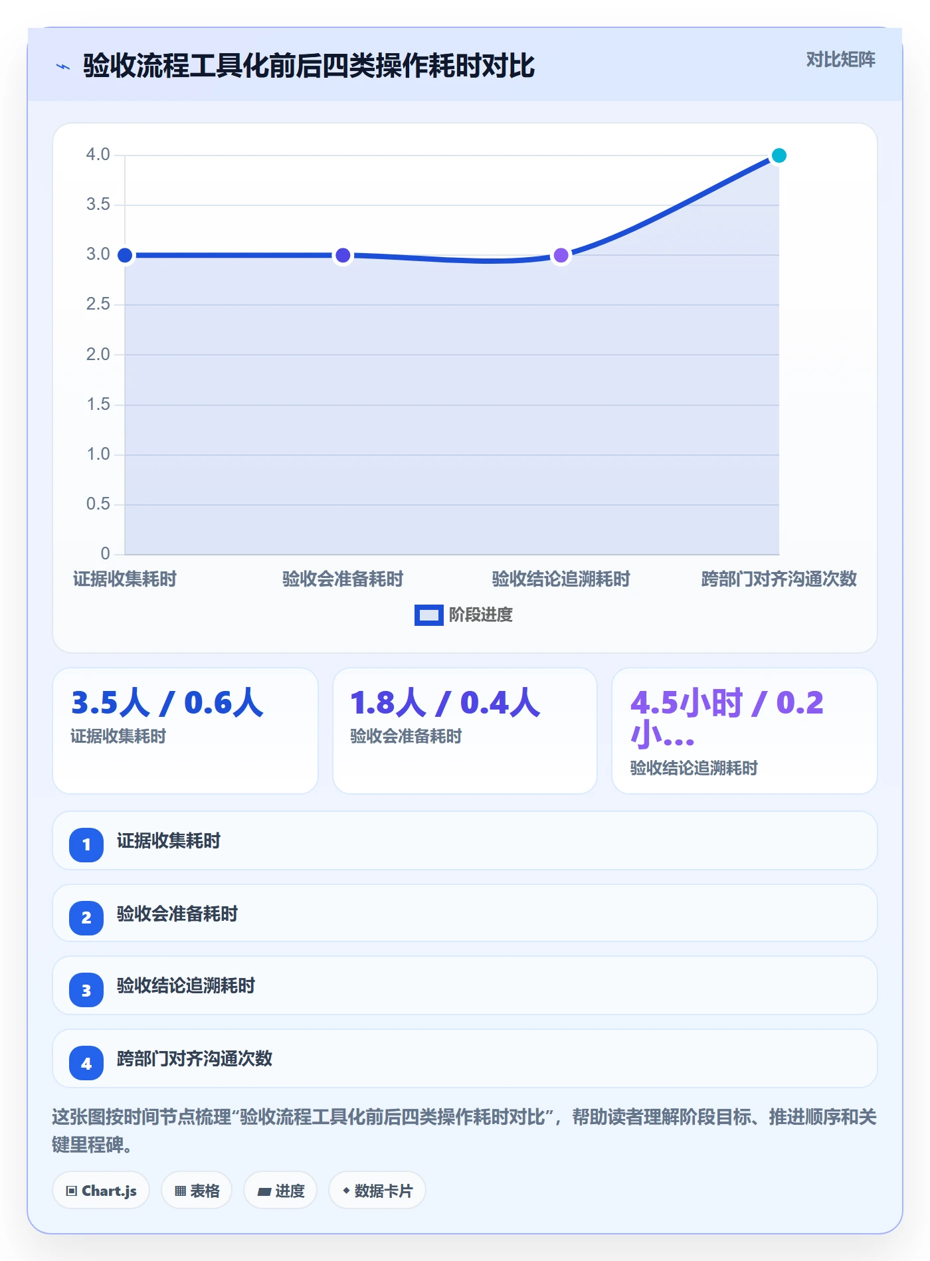
Task: Click the y-axis tick label 4.0
Action: click(x=98, y=155)
